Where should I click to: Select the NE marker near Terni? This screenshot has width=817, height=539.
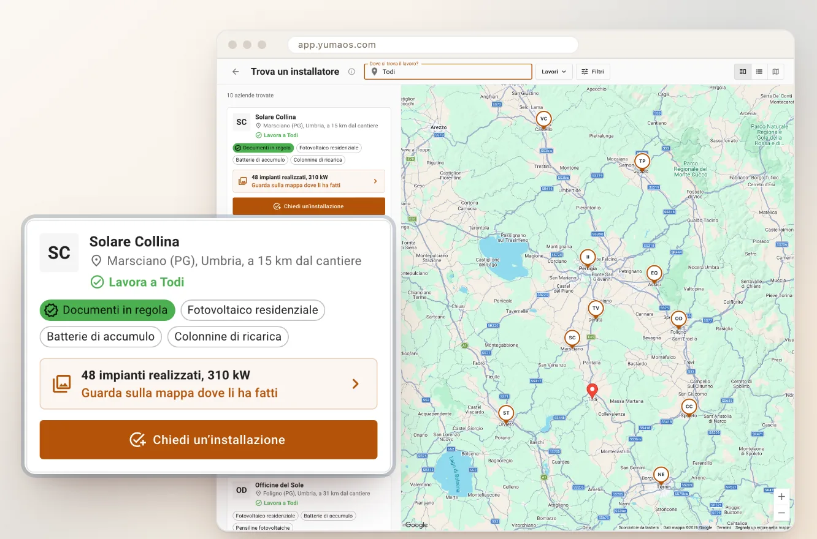coord(661,475)
